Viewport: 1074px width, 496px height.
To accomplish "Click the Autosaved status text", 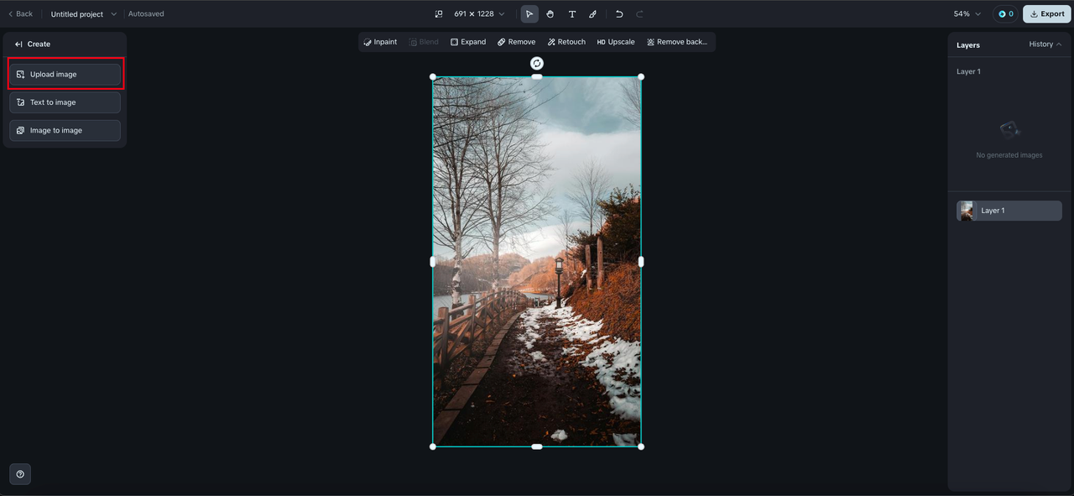I will click(x=146, y=14).
